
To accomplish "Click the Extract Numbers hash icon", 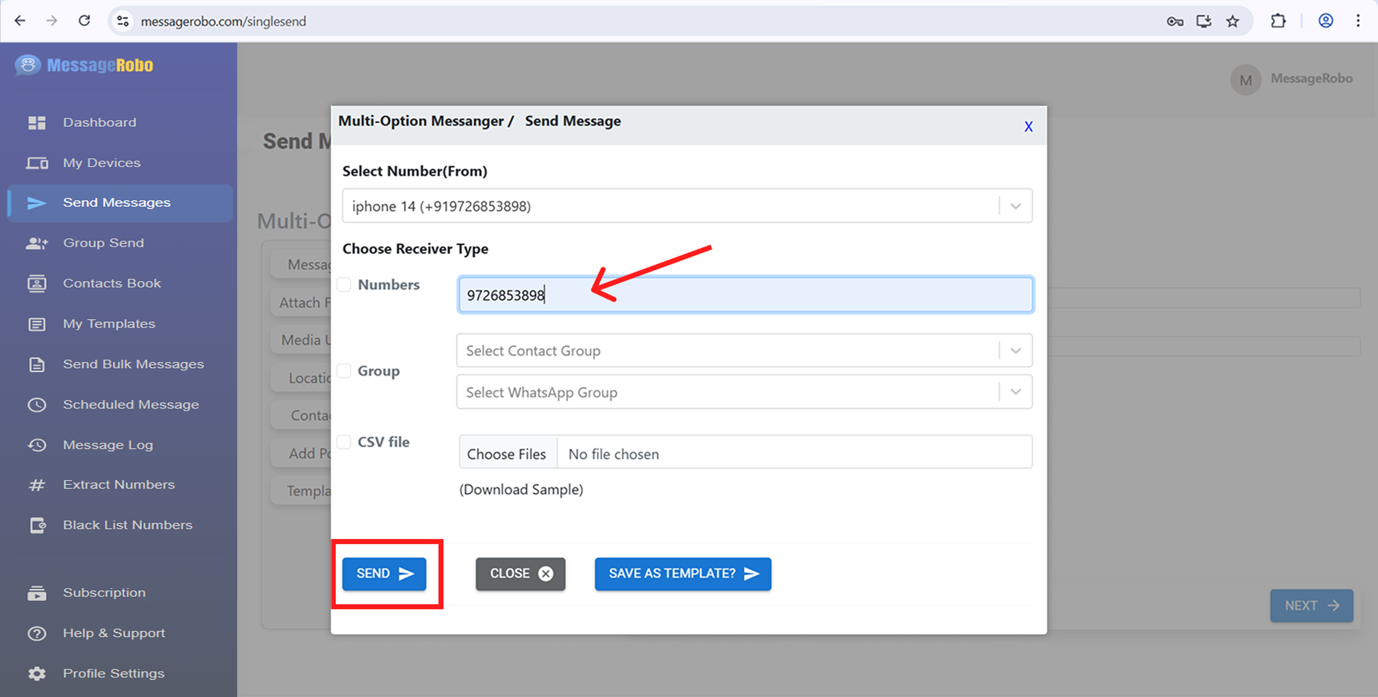I will tap(36, 485).
